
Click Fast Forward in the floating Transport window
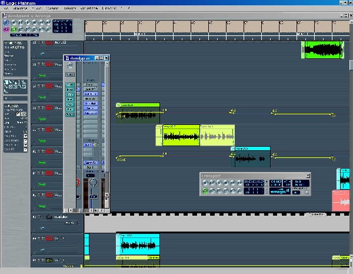point(239,183)
